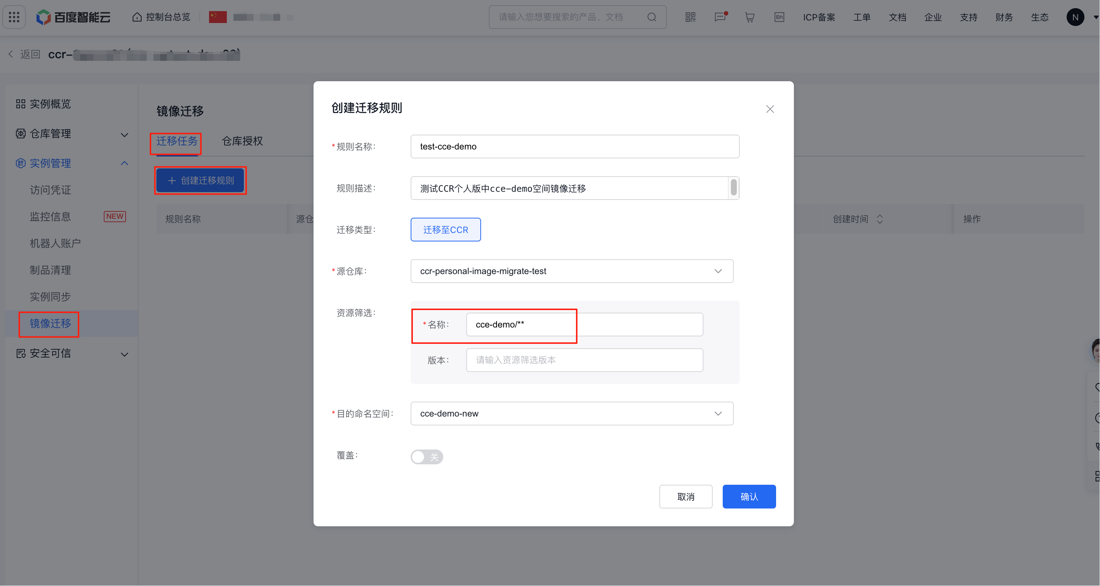Switch to 迁移任务 tab

[177, 141]
